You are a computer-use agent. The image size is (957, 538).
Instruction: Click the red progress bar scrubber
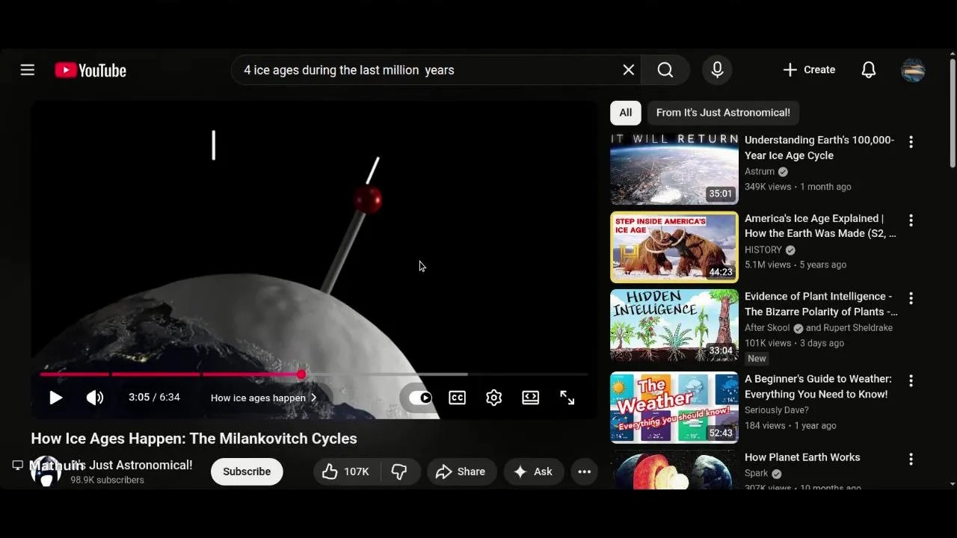[301, 374]
